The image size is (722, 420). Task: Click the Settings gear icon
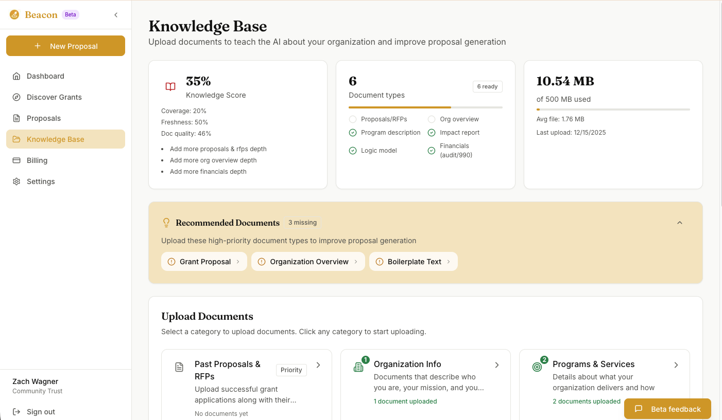pos(16,181)
